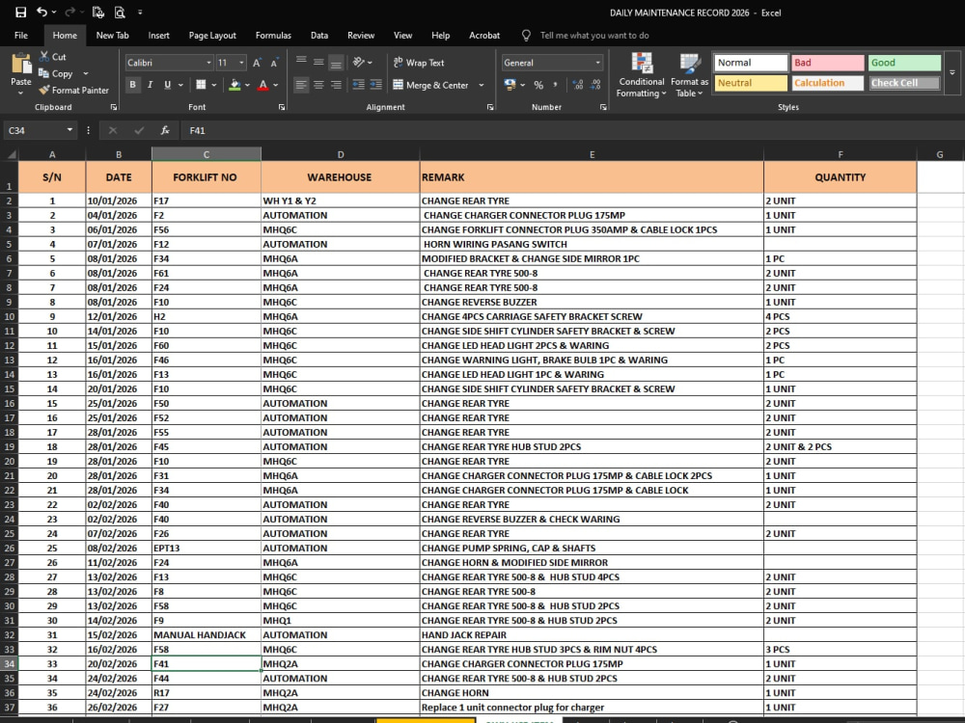Image resolution: width=965 pixels, height=723 pixels.
Task: Open Font Color dropdown arrow
Action: [276, 85]
